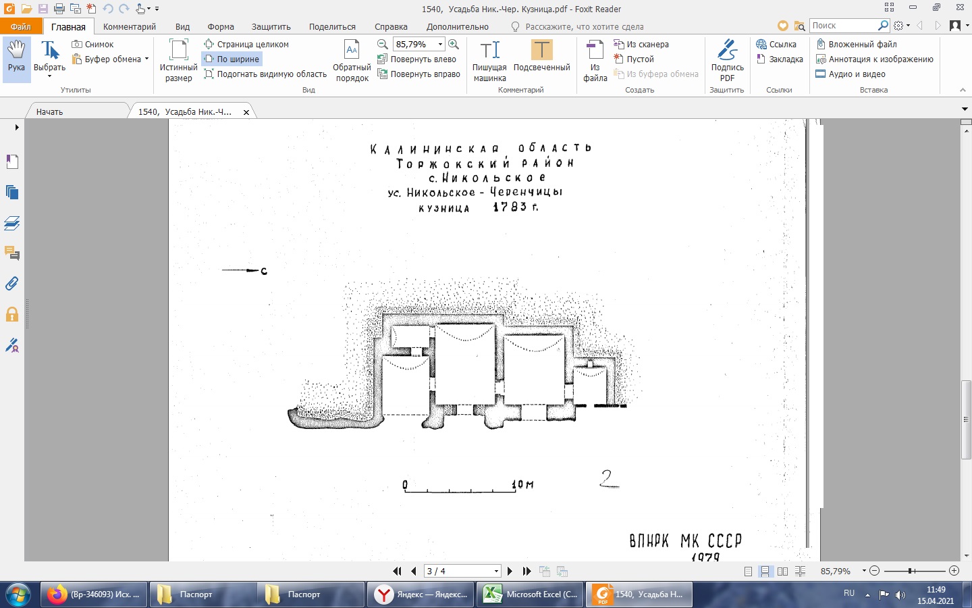Open the comments panel in the sidebar
972x608 pixels.
(x=12, y=253)
